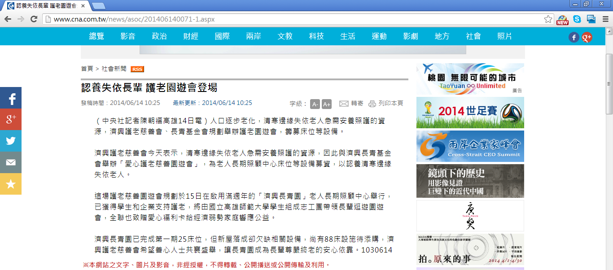Image resolution: width=613 pixels, height=270 pixels.
Task: Print the page via 列印本頁
Action: tap(386, 104)
